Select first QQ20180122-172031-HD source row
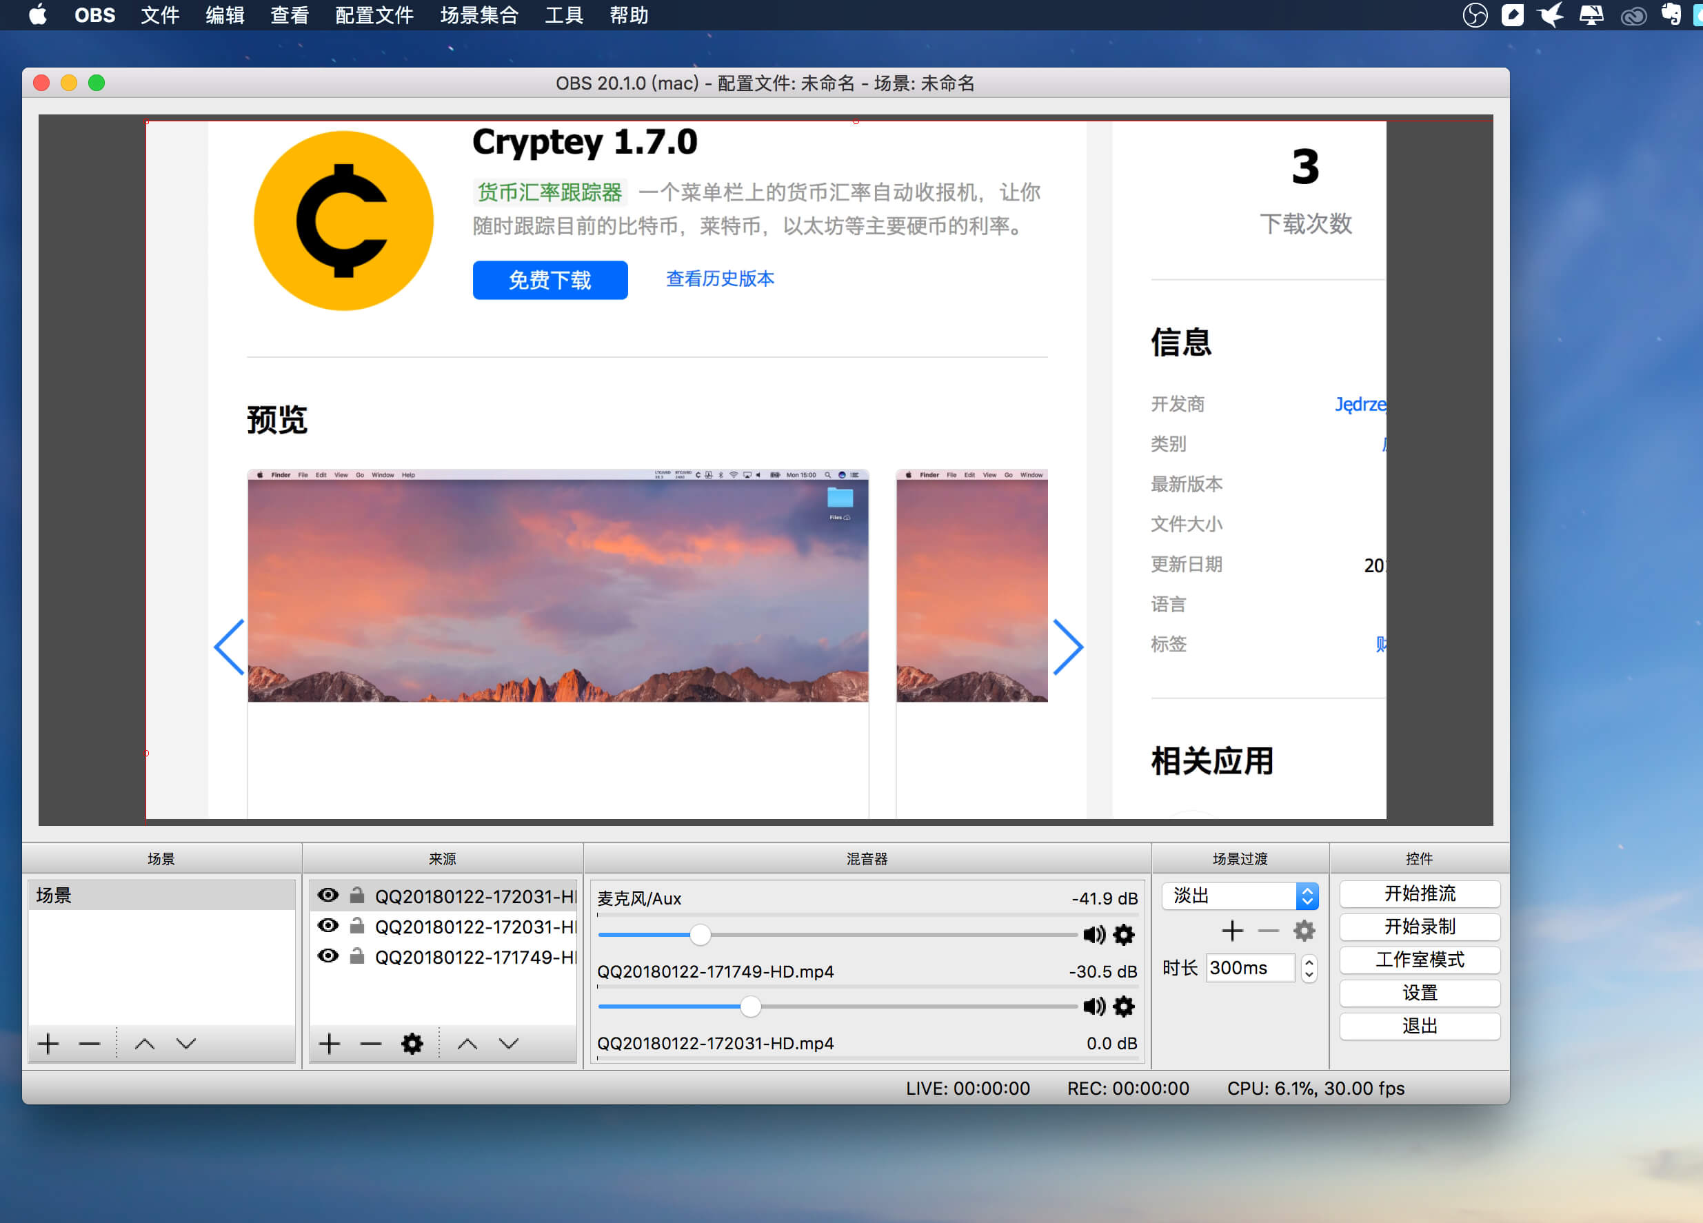This screenshot has width=1703, height=1223. pos(443,896)
